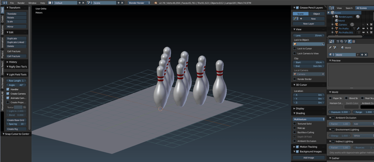The height and width of the screenshot is (162, 374).
Task: Click the Translate button
Action: 16,14
